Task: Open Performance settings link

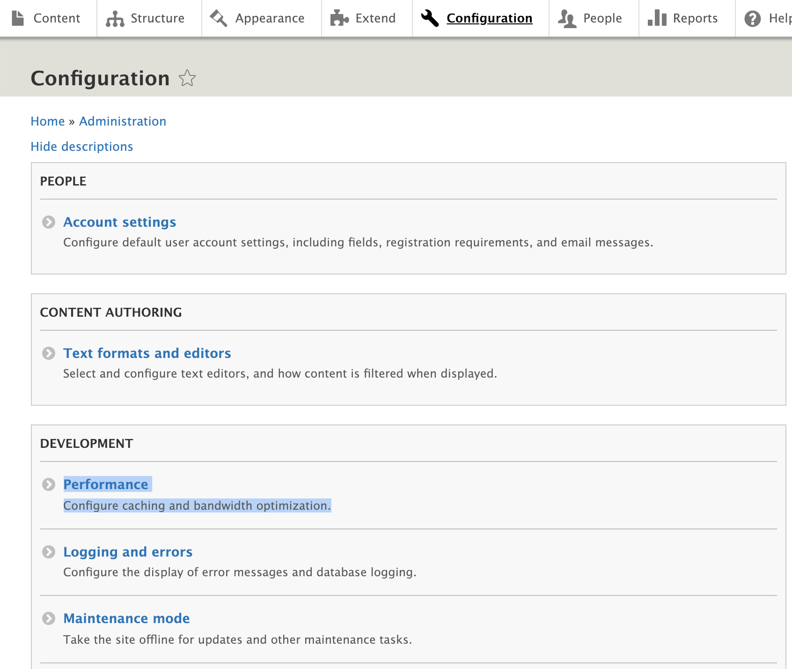Action: pyautogui.click(x=106, y=484)
